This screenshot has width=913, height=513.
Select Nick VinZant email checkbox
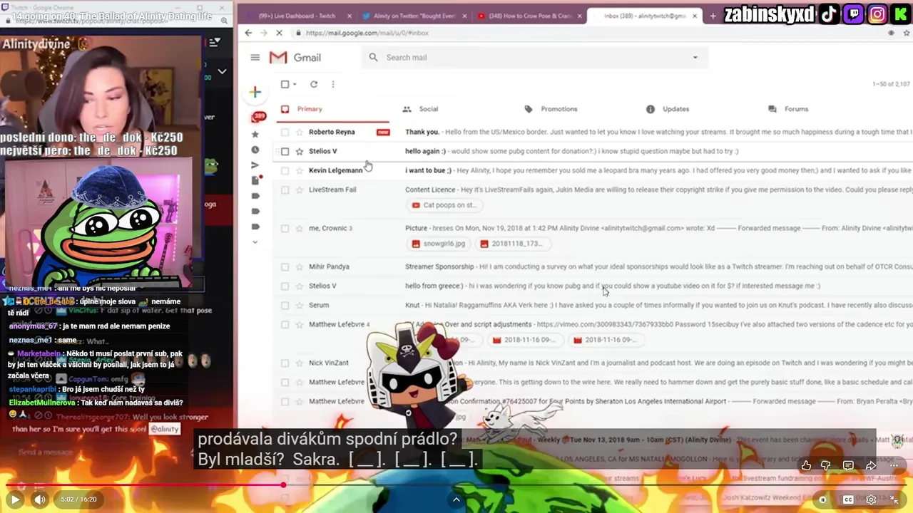(x=285, y=363)
